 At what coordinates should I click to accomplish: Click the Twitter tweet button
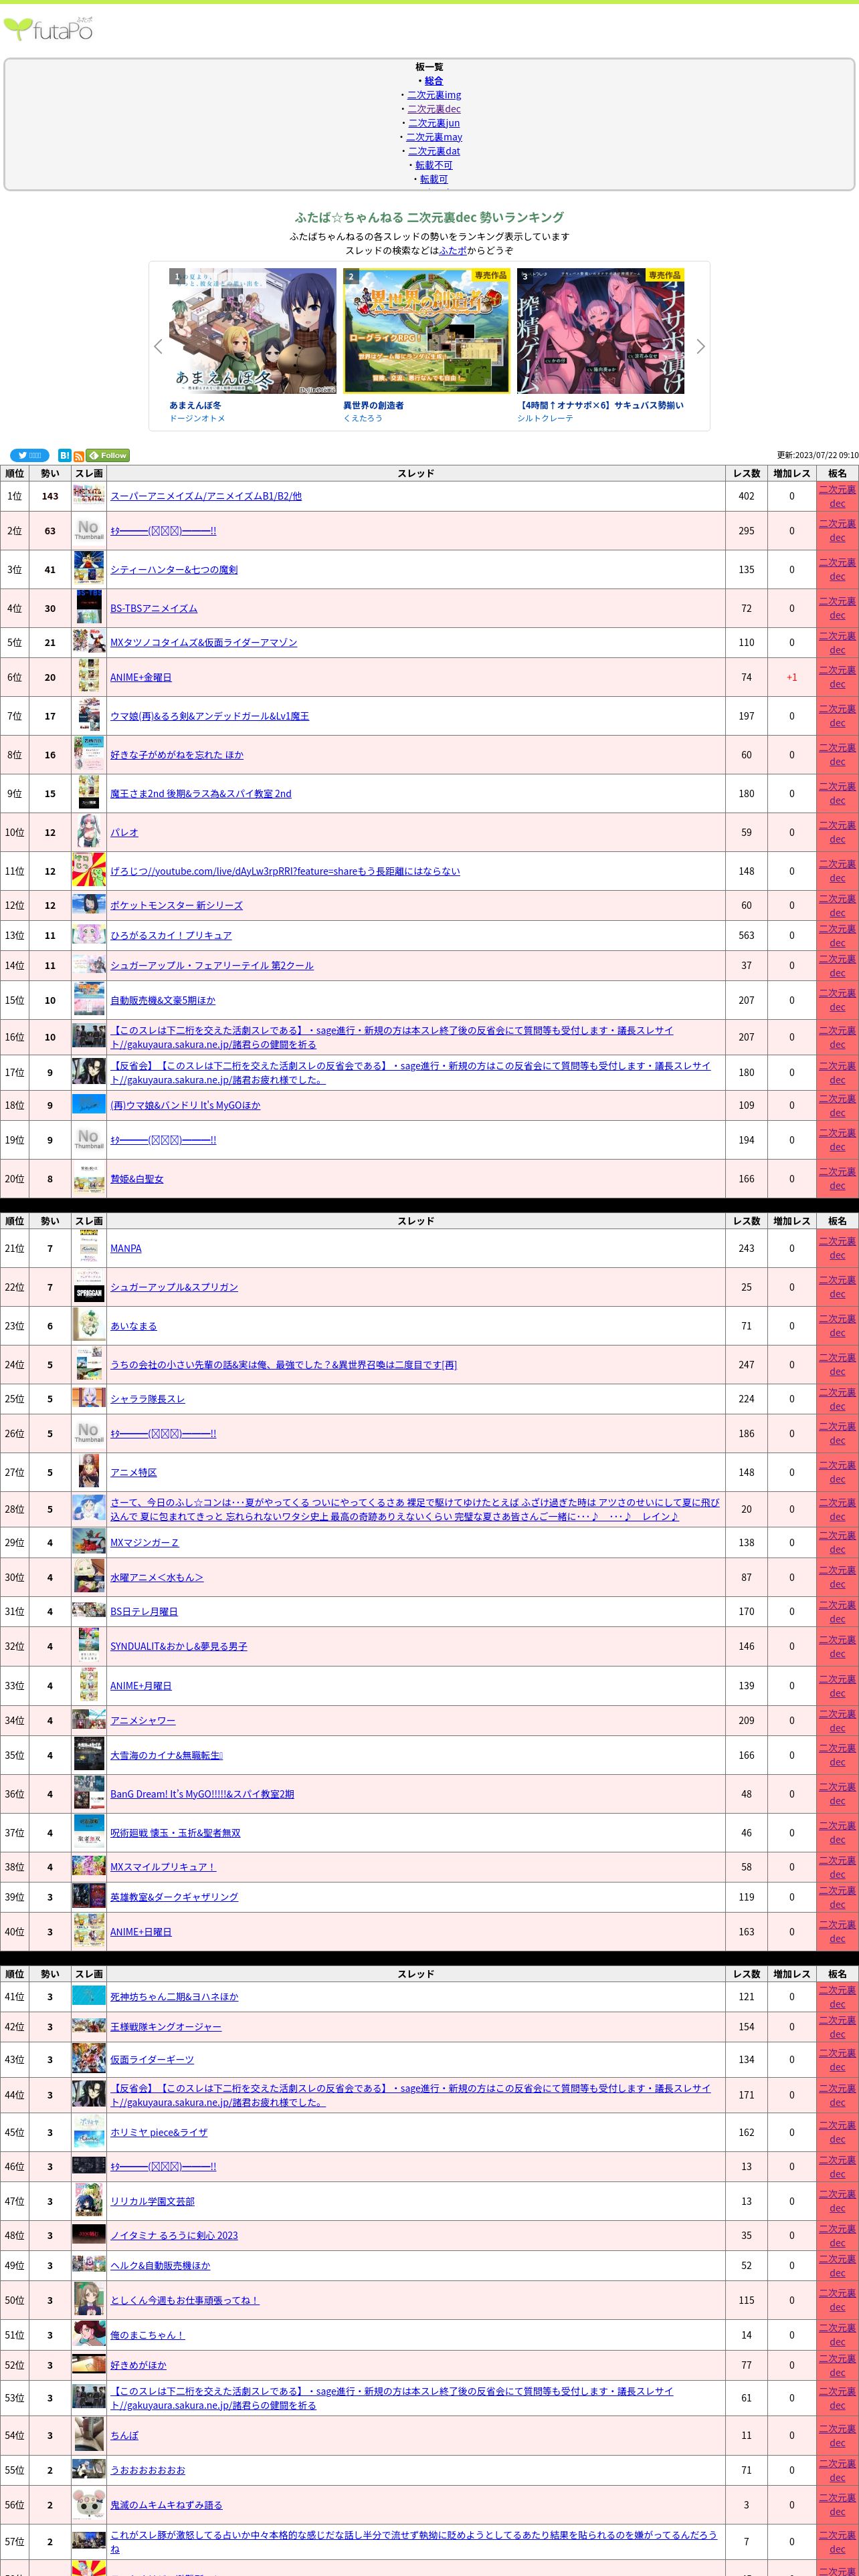30,455
